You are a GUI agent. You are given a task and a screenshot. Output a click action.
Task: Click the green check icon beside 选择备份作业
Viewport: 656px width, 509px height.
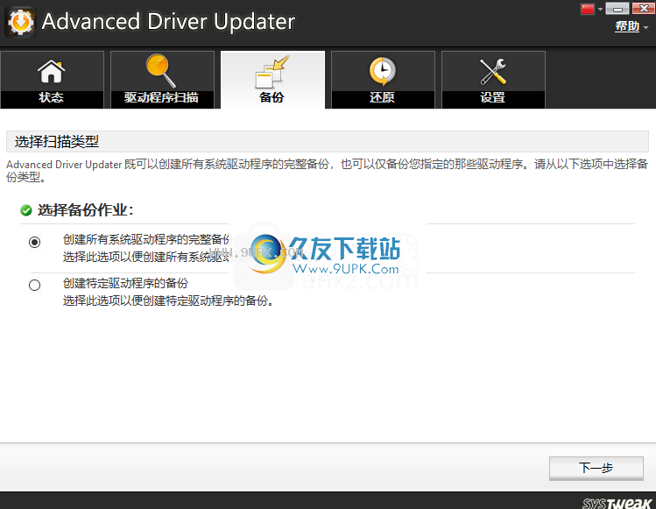click(x=26, y=210)
